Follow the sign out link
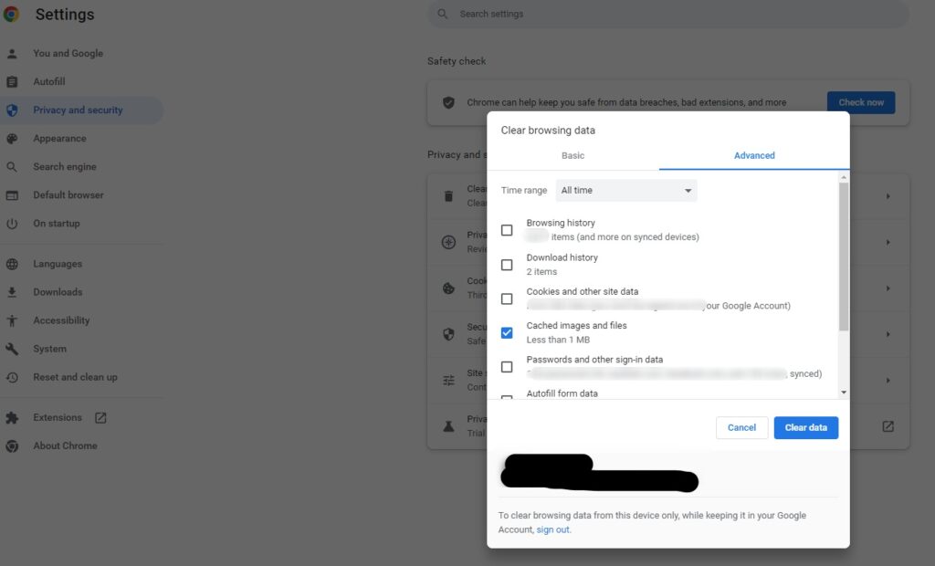935x566 pixels. [x=552, y=530]
